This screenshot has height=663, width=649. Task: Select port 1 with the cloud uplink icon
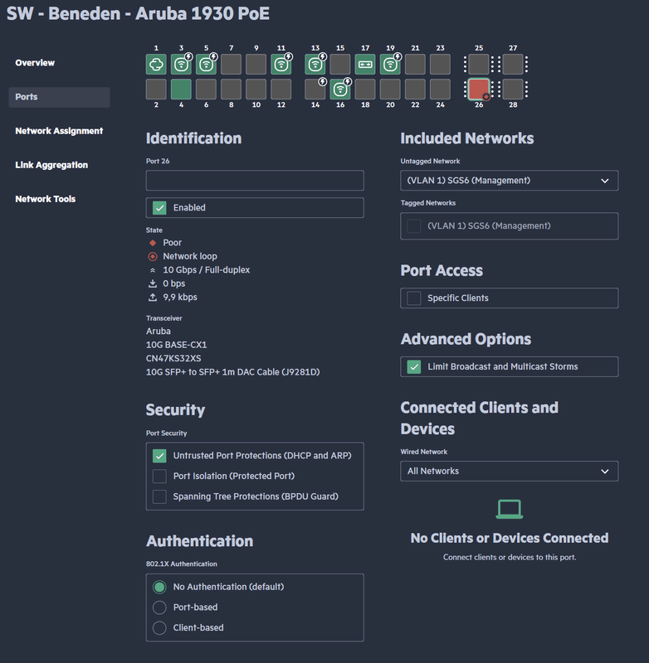[x=156, y=64]
